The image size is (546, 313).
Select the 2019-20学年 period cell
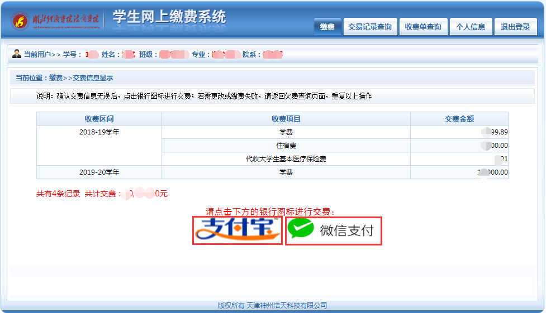(x=99, y=172)
